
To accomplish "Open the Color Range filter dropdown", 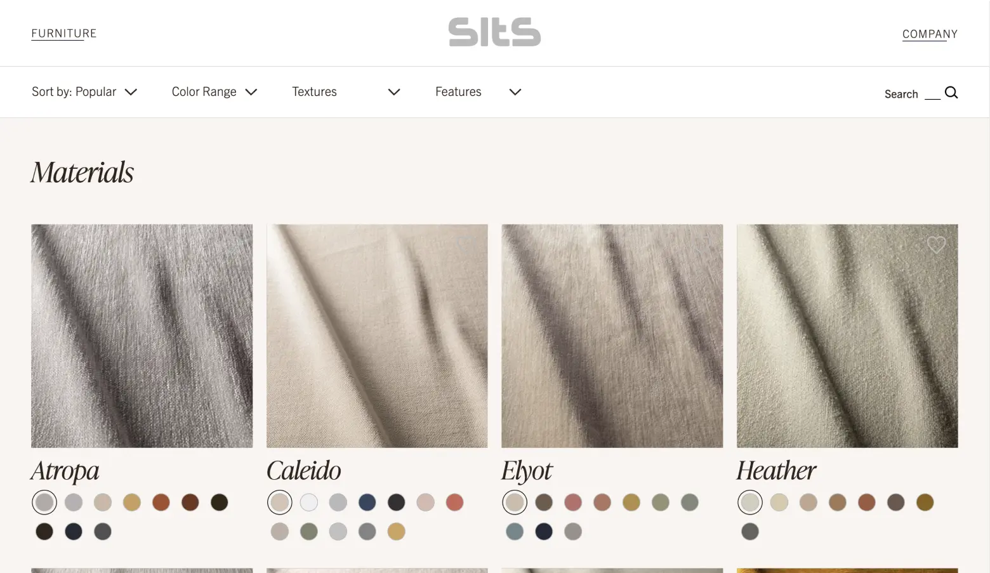I will (214, 92).
